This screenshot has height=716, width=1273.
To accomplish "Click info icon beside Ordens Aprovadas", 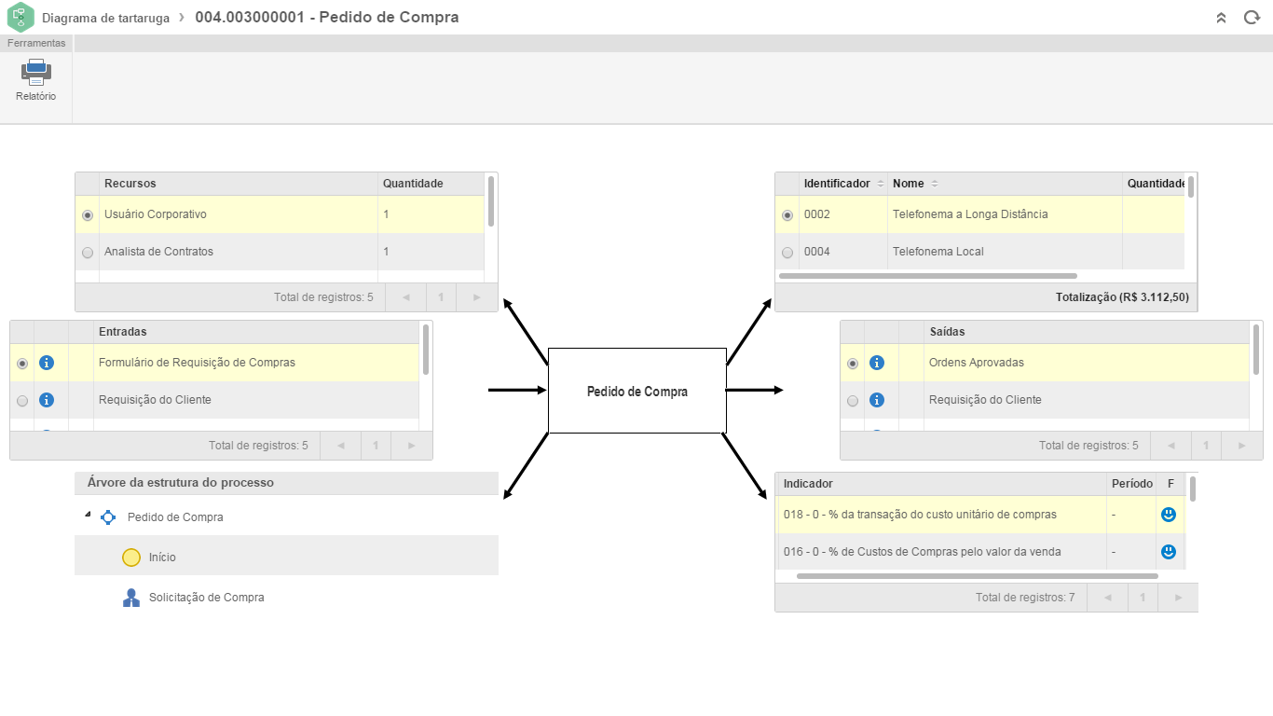I will pyautogui.click(x=877, y=363).
